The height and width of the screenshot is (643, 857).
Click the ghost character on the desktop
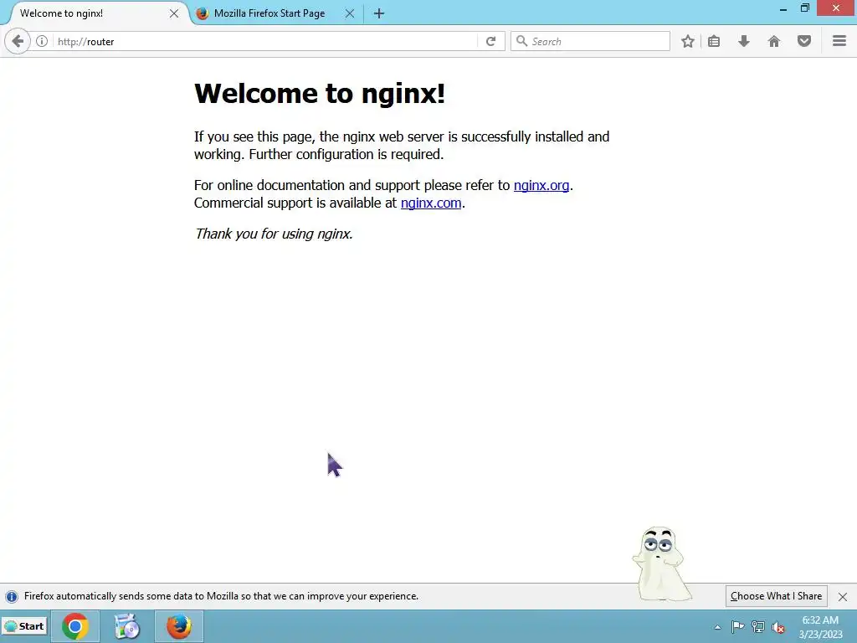(661, 563)
